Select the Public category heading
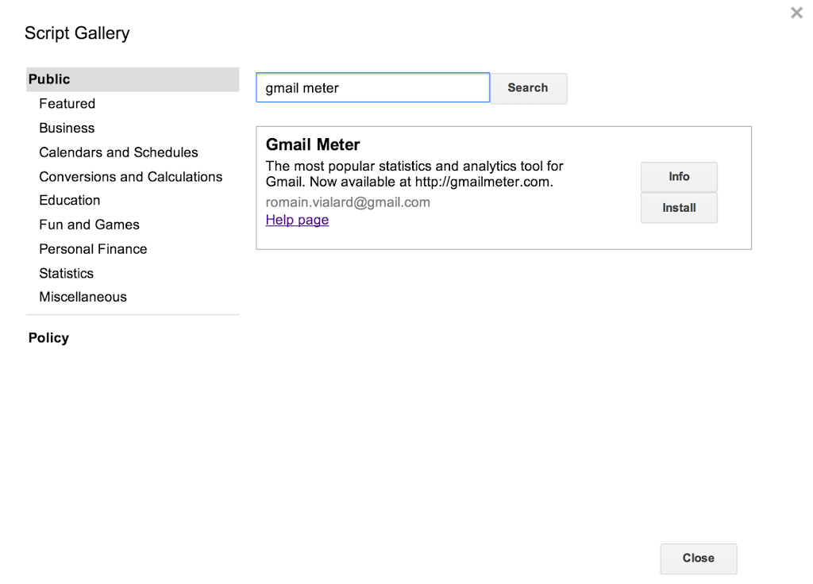The height and width of the screenshot is (584, 813). coord(133,79)
